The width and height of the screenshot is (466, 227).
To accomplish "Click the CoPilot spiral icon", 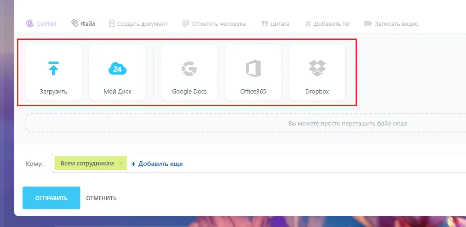I will coord(30,23).
